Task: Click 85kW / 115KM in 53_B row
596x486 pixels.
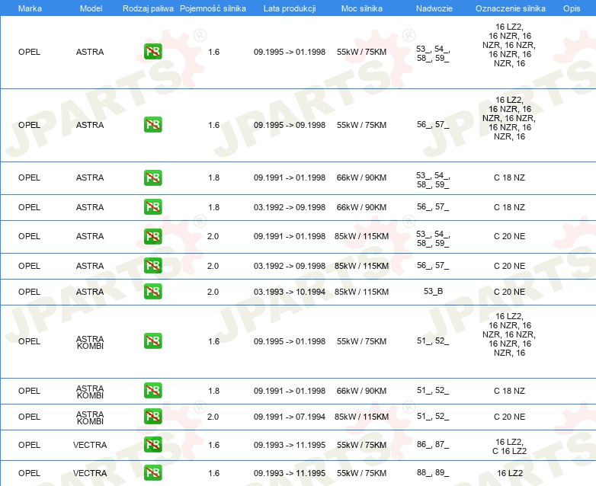Action: (x=361, y=292)
